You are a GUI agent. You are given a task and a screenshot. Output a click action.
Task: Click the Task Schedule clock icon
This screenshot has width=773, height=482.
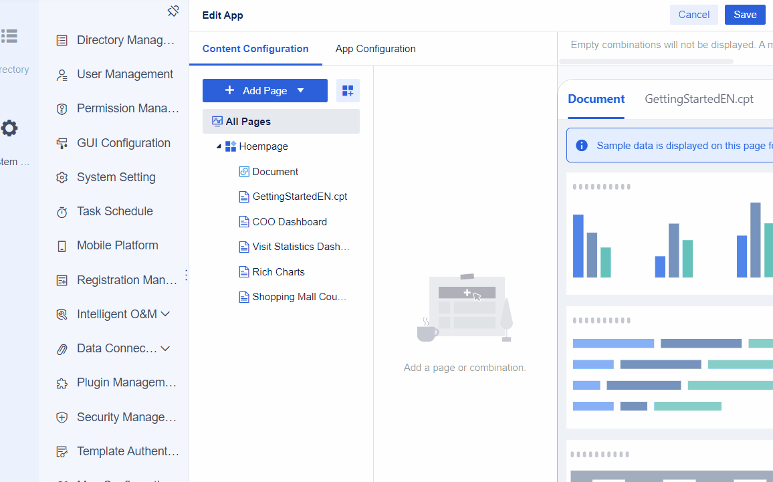click(62, 211)
